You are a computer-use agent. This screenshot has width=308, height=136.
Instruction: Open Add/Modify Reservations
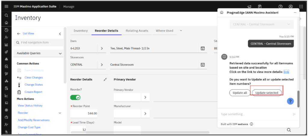(x=34, y=120)
